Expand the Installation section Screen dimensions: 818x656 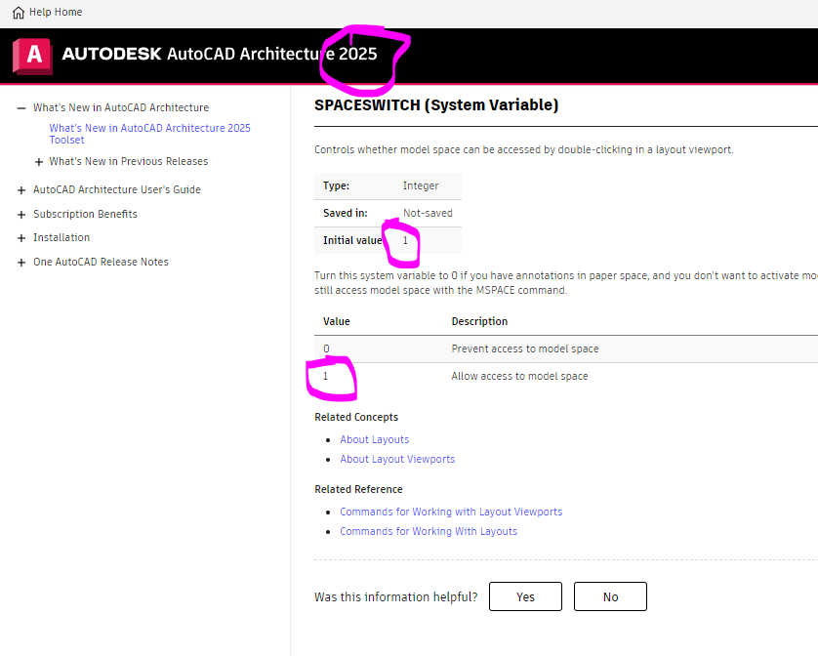click(20, 237)
